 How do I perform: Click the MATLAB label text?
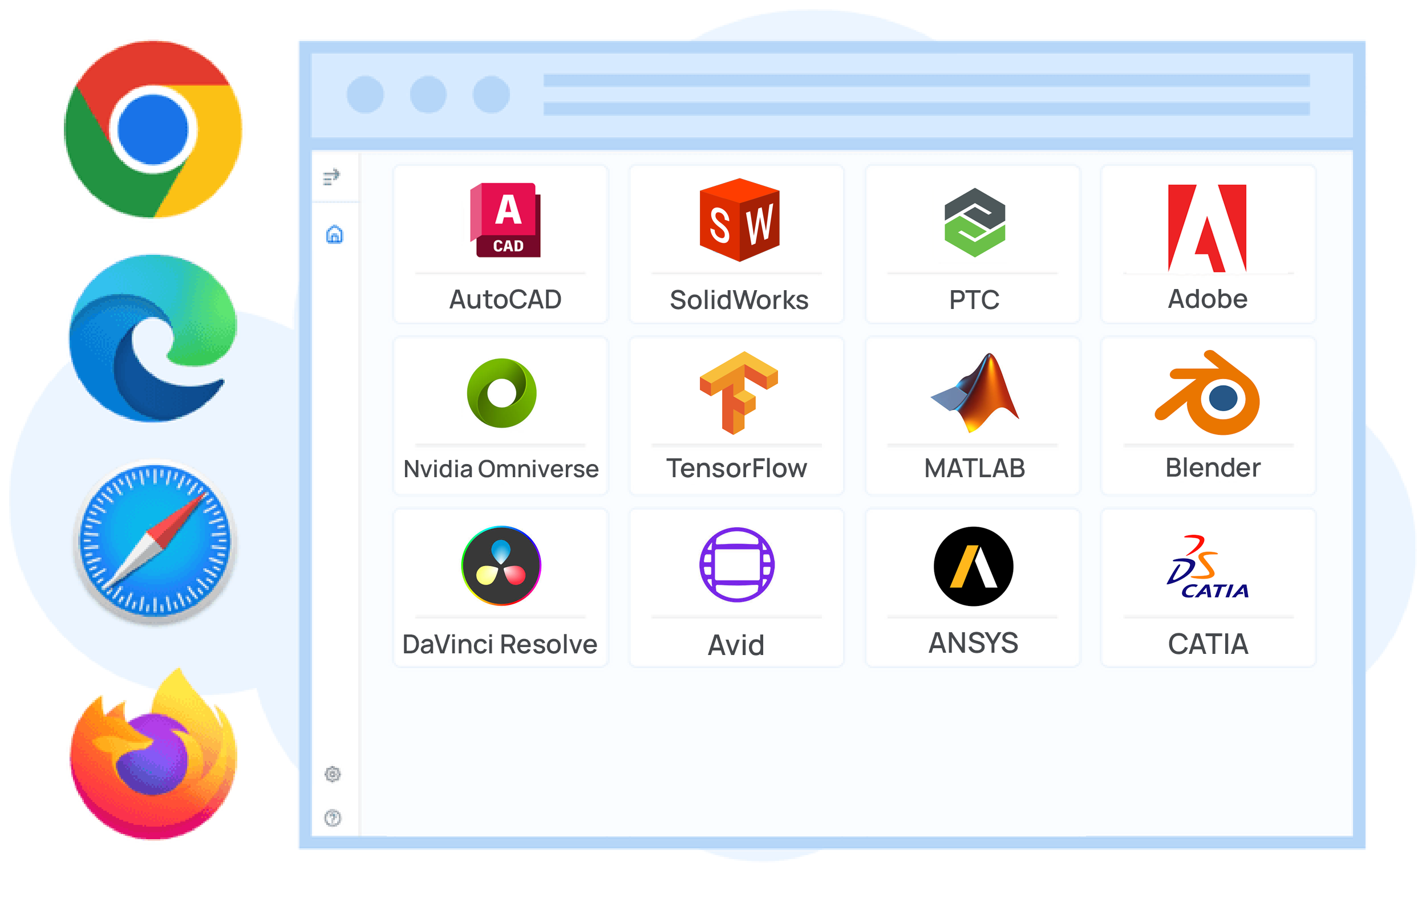[975, 468]
